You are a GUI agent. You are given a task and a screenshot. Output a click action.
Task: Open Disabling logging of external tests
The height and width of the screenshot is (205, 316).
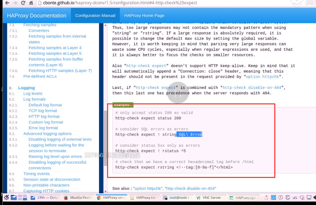pyautogui.click(x=60, y=139)
